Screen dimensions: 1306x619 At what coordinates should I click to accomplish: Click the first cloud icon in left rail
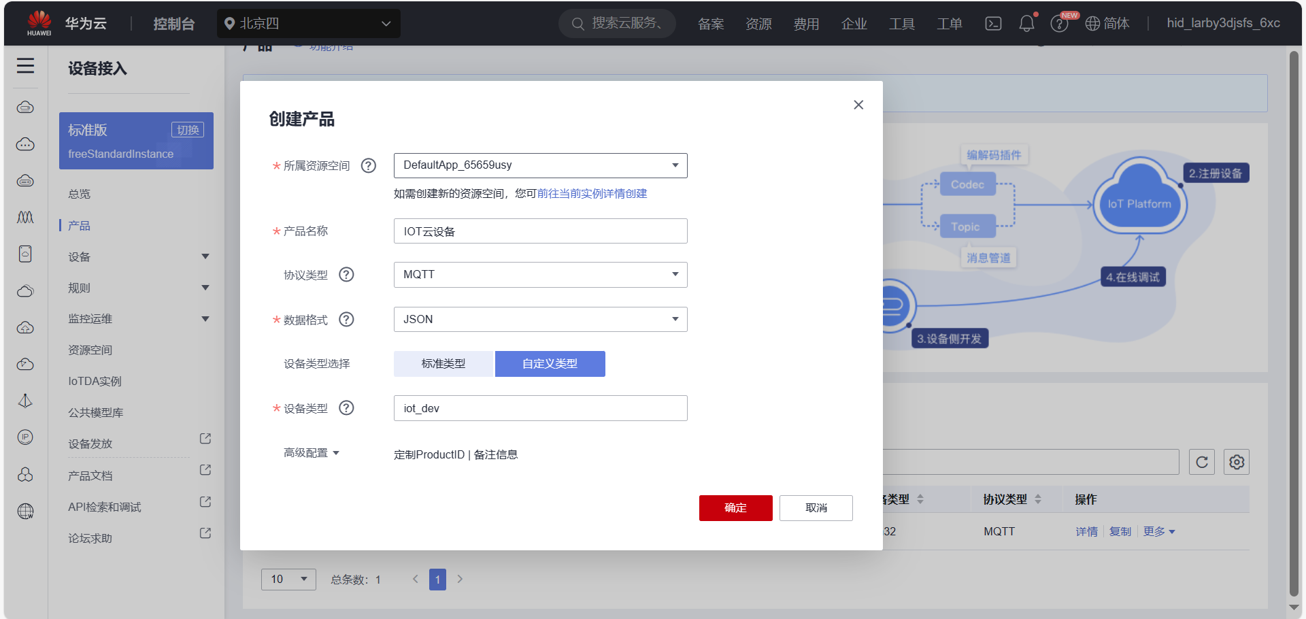(25, 107)
